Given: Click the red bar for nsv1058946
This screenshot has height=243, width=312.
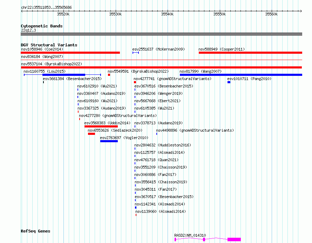Looking at the screenshot, I should (70, 53).
